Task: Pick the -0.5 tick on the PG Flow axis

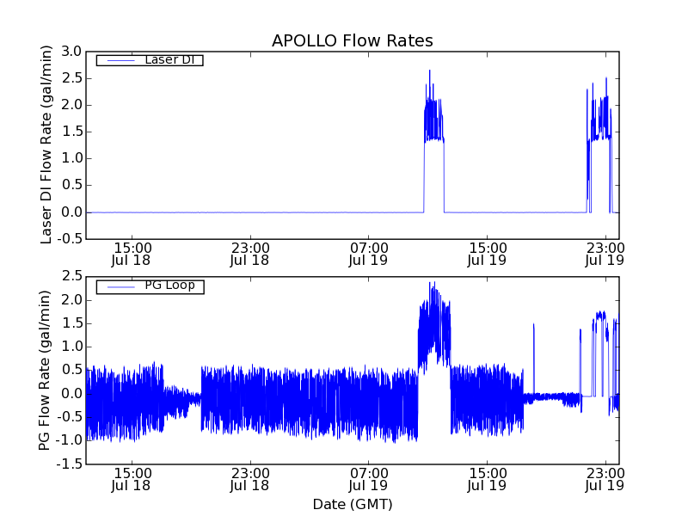Action: 69,417
